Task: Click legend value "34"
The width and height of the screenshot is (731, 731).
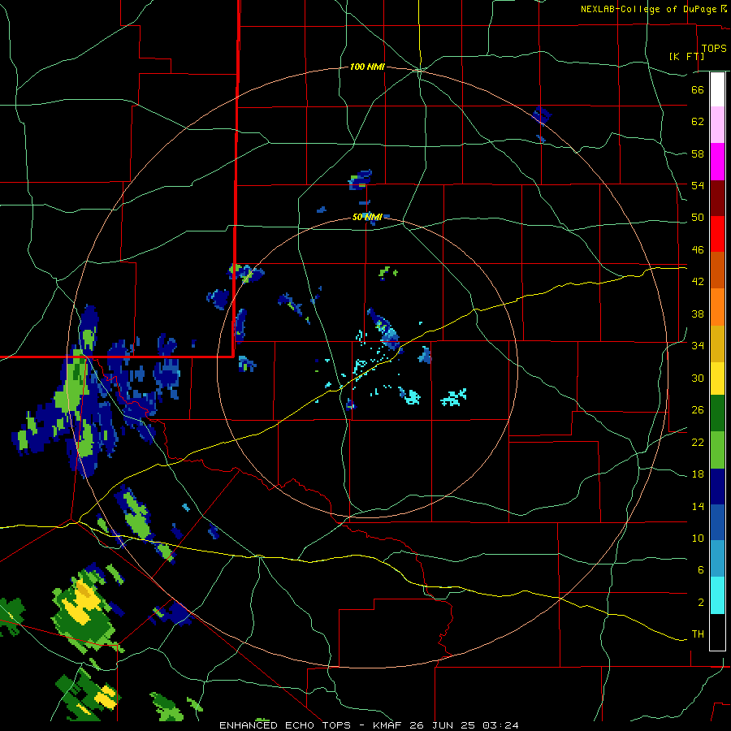Action: click(x=698, y=346)
